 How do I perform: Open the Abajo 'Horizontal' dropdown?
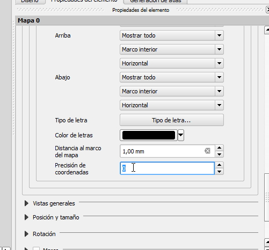point(172,105)
